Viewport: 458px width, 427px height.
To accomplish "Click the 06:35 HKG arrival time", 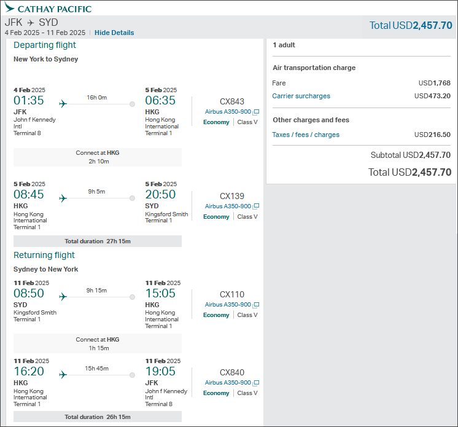I will [x=160, y=100].
